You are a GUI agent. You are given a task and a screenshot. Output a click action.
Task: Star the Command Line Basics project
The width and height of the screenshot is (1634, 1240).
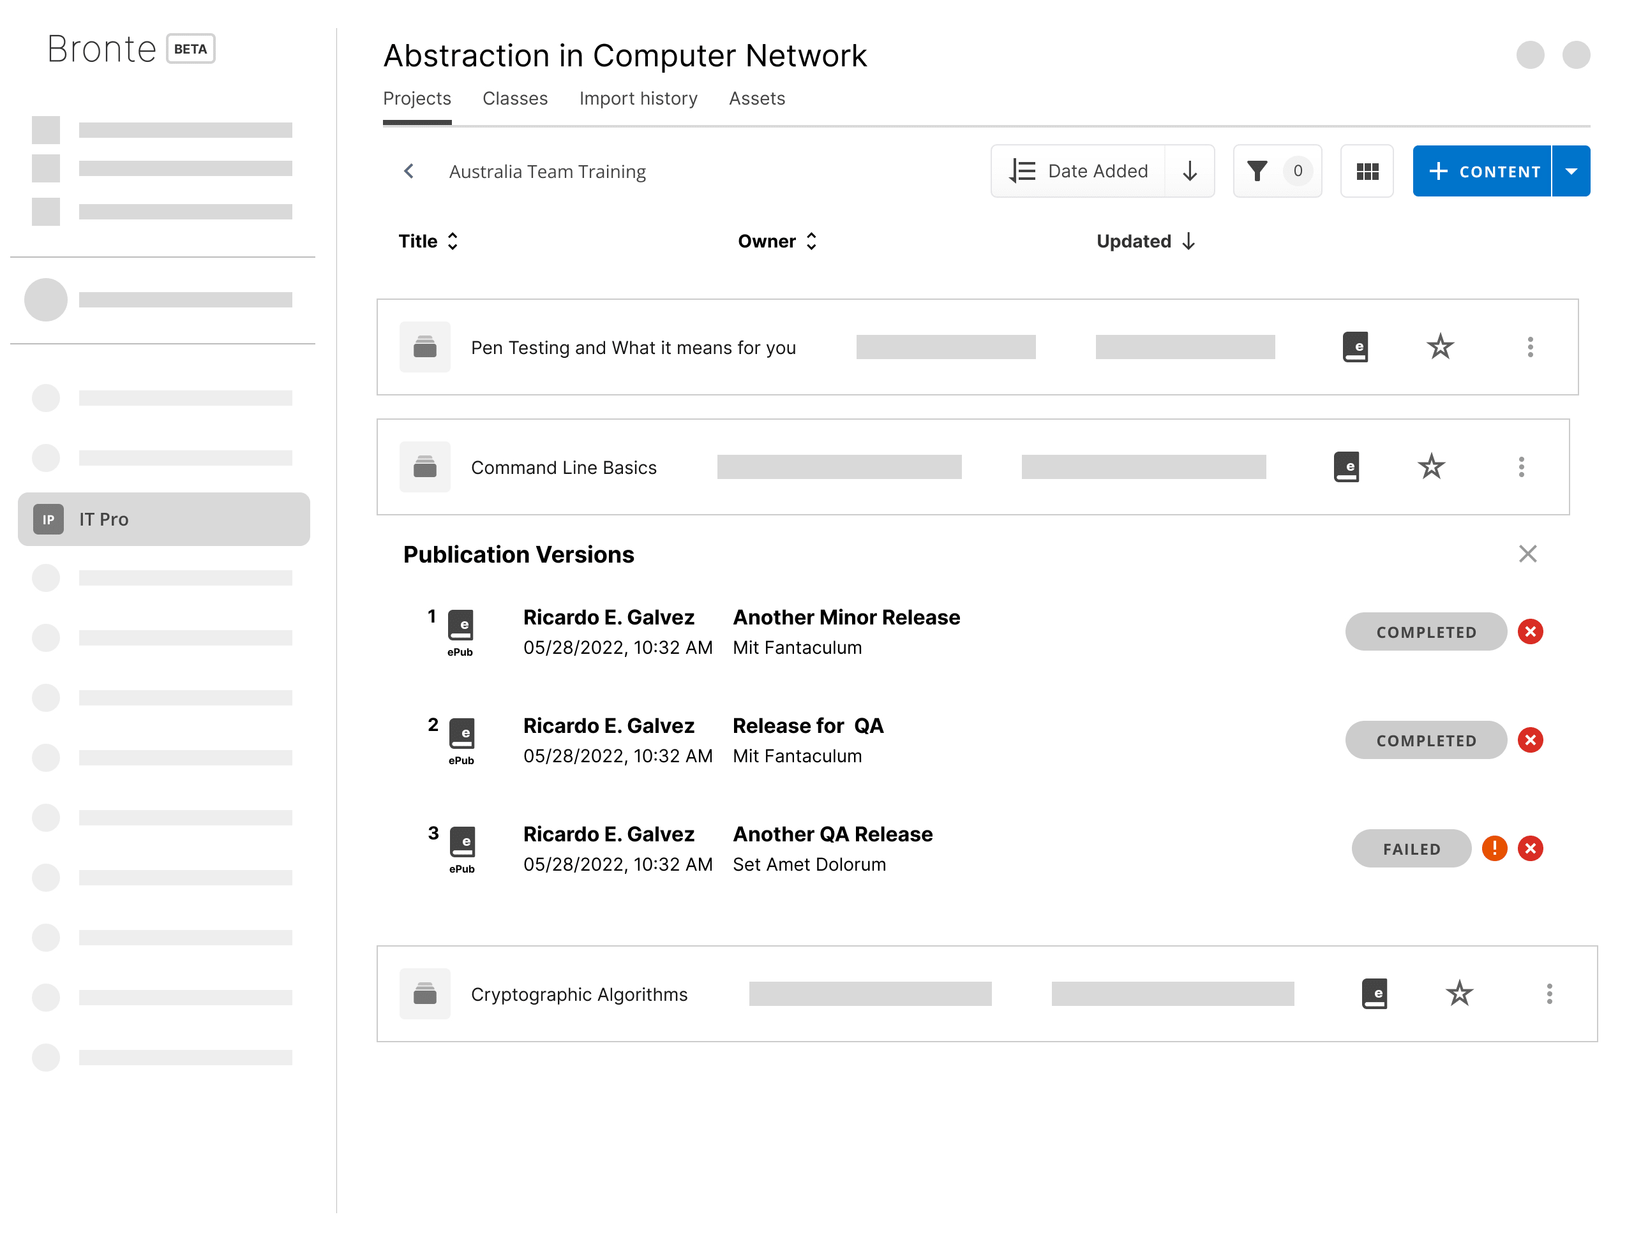point(1431,466)
